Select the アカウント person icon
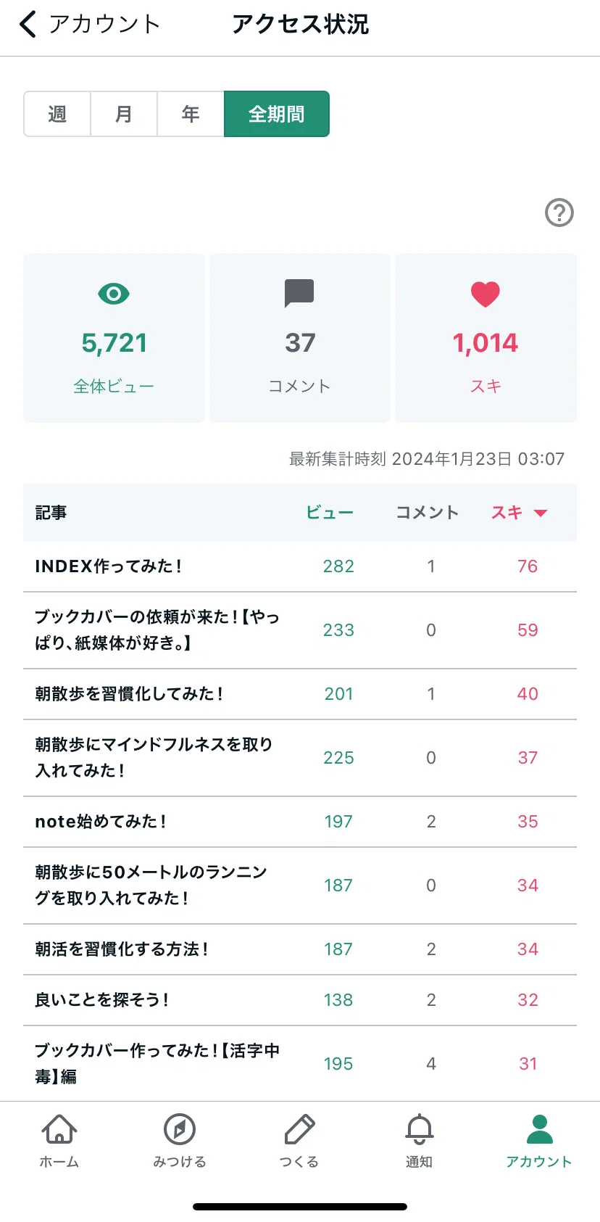Image resolution: width=600 pixels, height=1222 pixels. click(540, 1129)
